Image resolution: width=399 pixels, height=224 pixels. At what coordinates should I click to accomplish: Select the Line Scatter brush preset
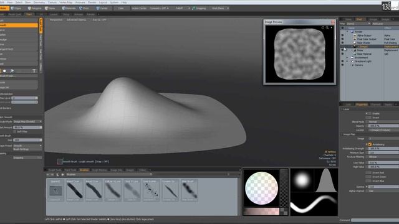[x=151, y=190]
